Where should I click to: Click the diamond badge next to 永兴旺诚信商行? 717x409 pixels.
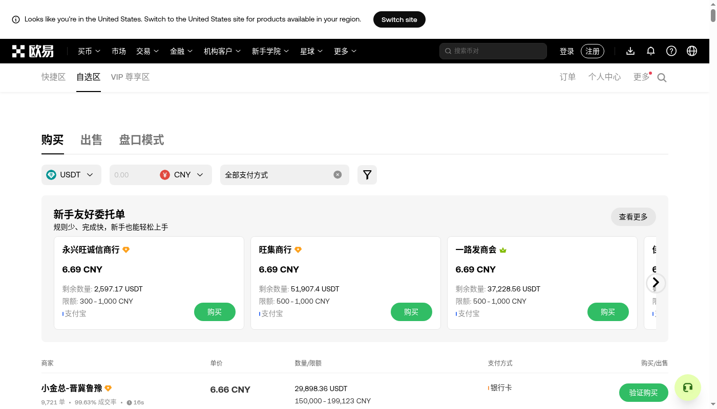tap(126, 250)
